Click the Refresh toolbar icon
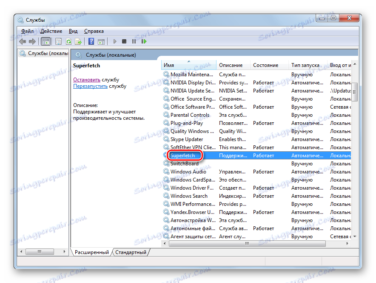 (69, 42)
